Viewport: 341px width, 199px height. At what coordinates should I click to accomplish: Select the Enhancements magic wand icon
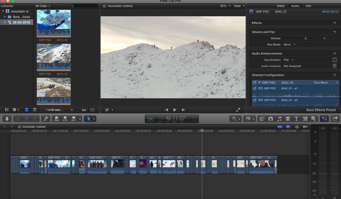point(234,119)
